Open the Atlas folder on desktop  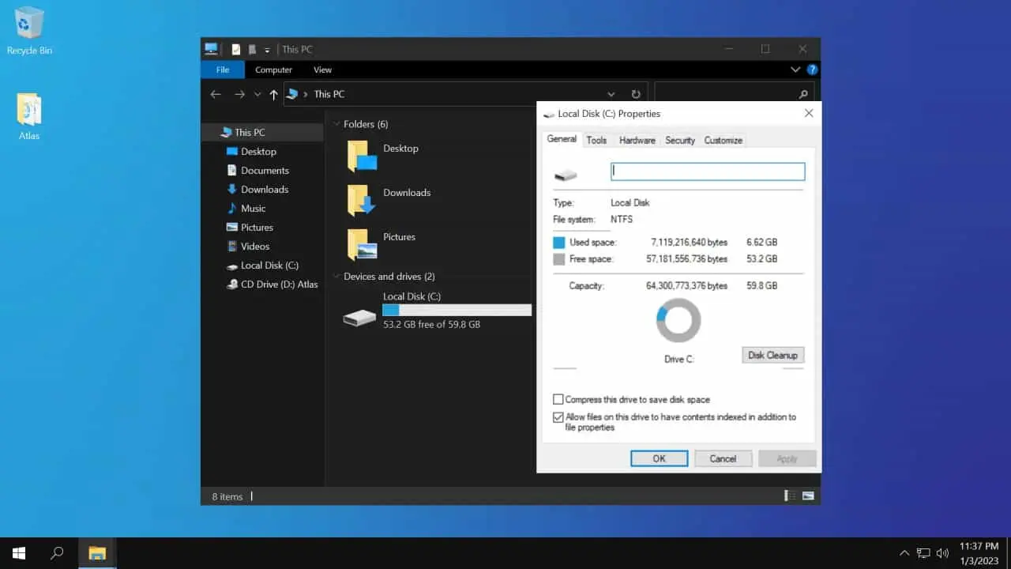[29, 111]
